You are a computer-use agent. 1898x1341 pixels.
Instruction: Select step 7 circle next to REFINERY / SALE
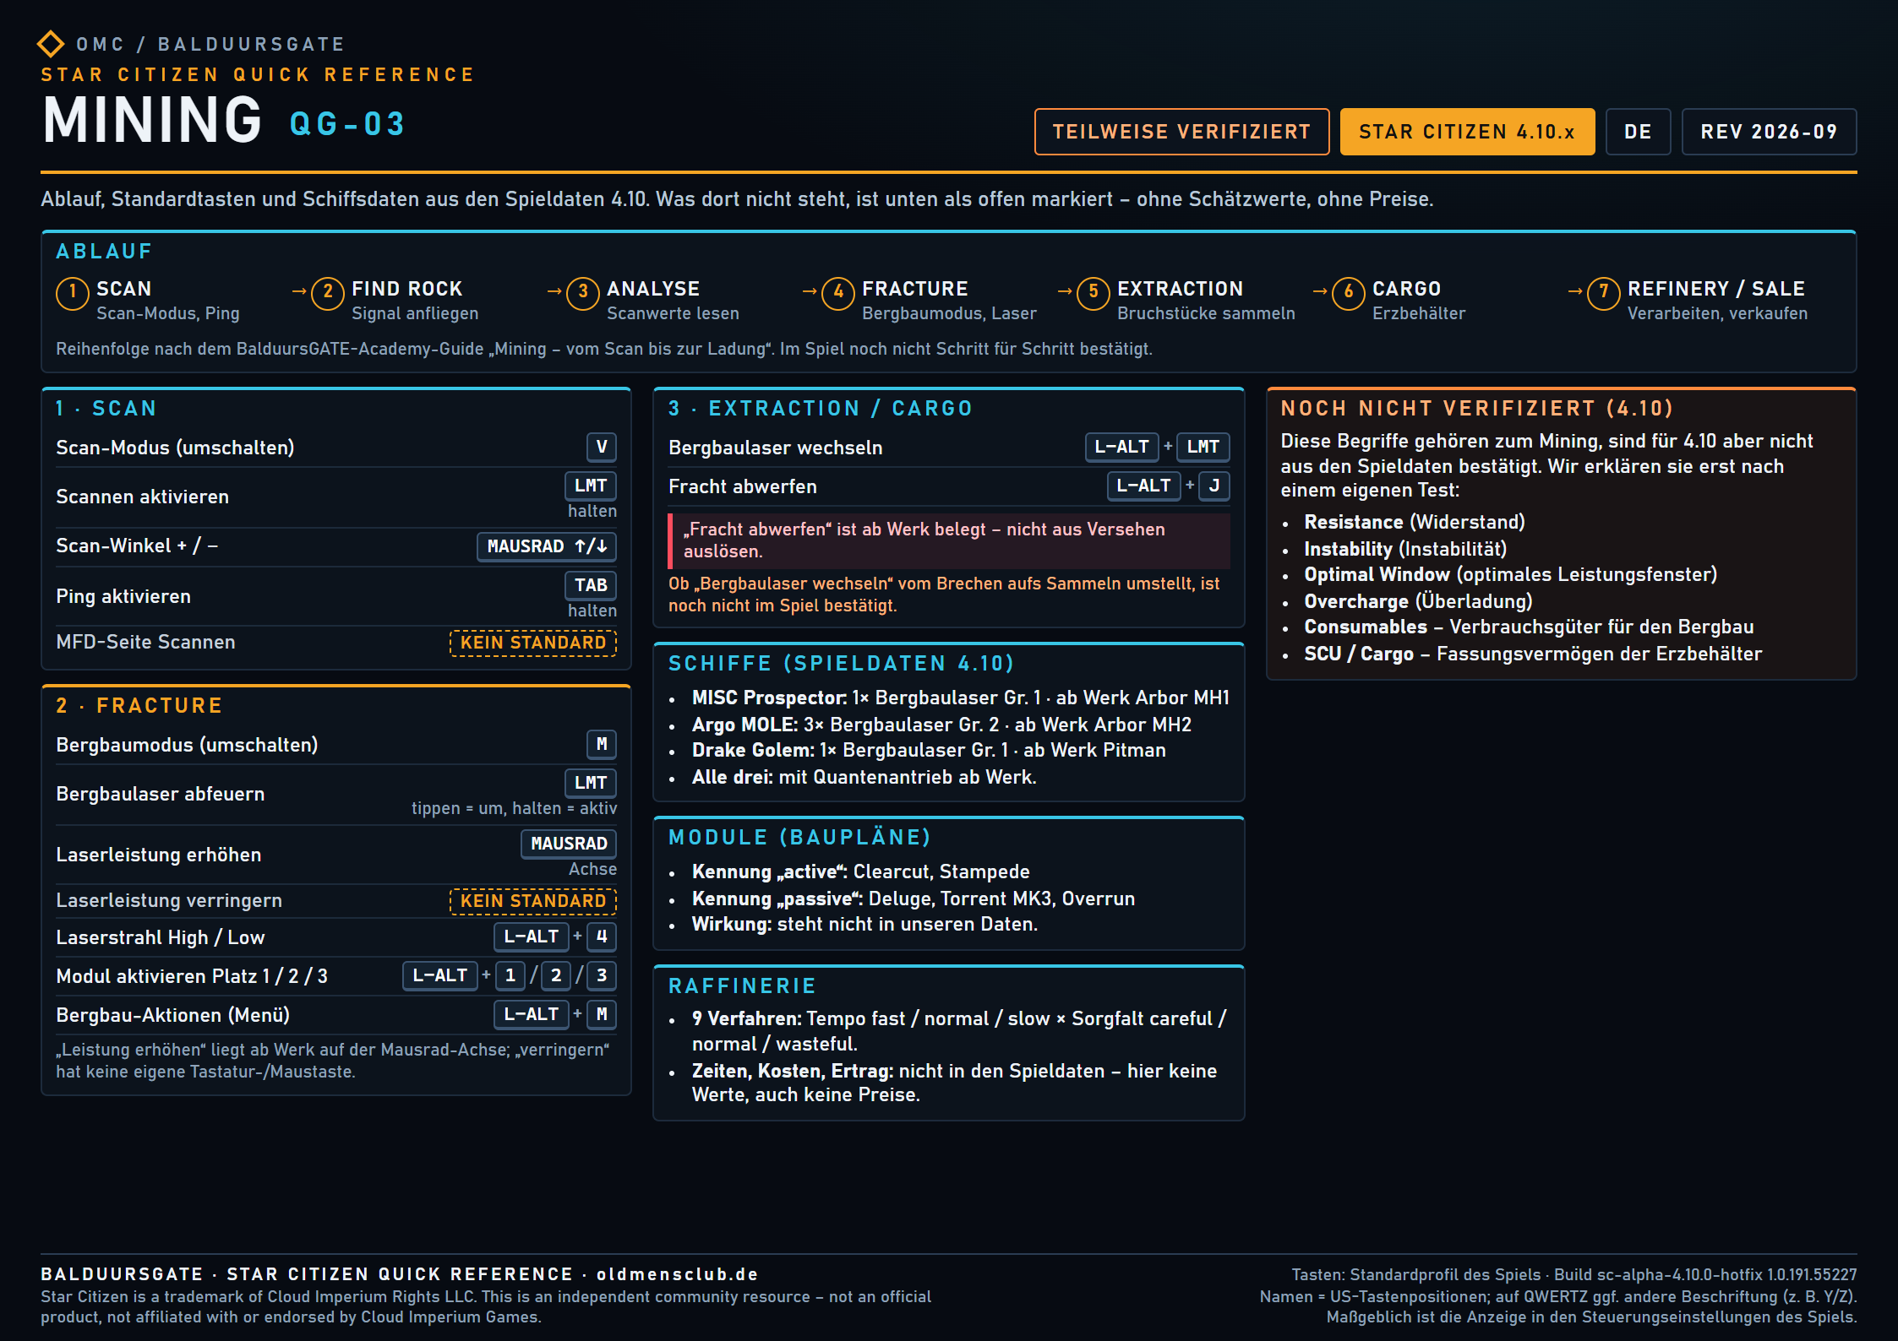point(1604,293)
